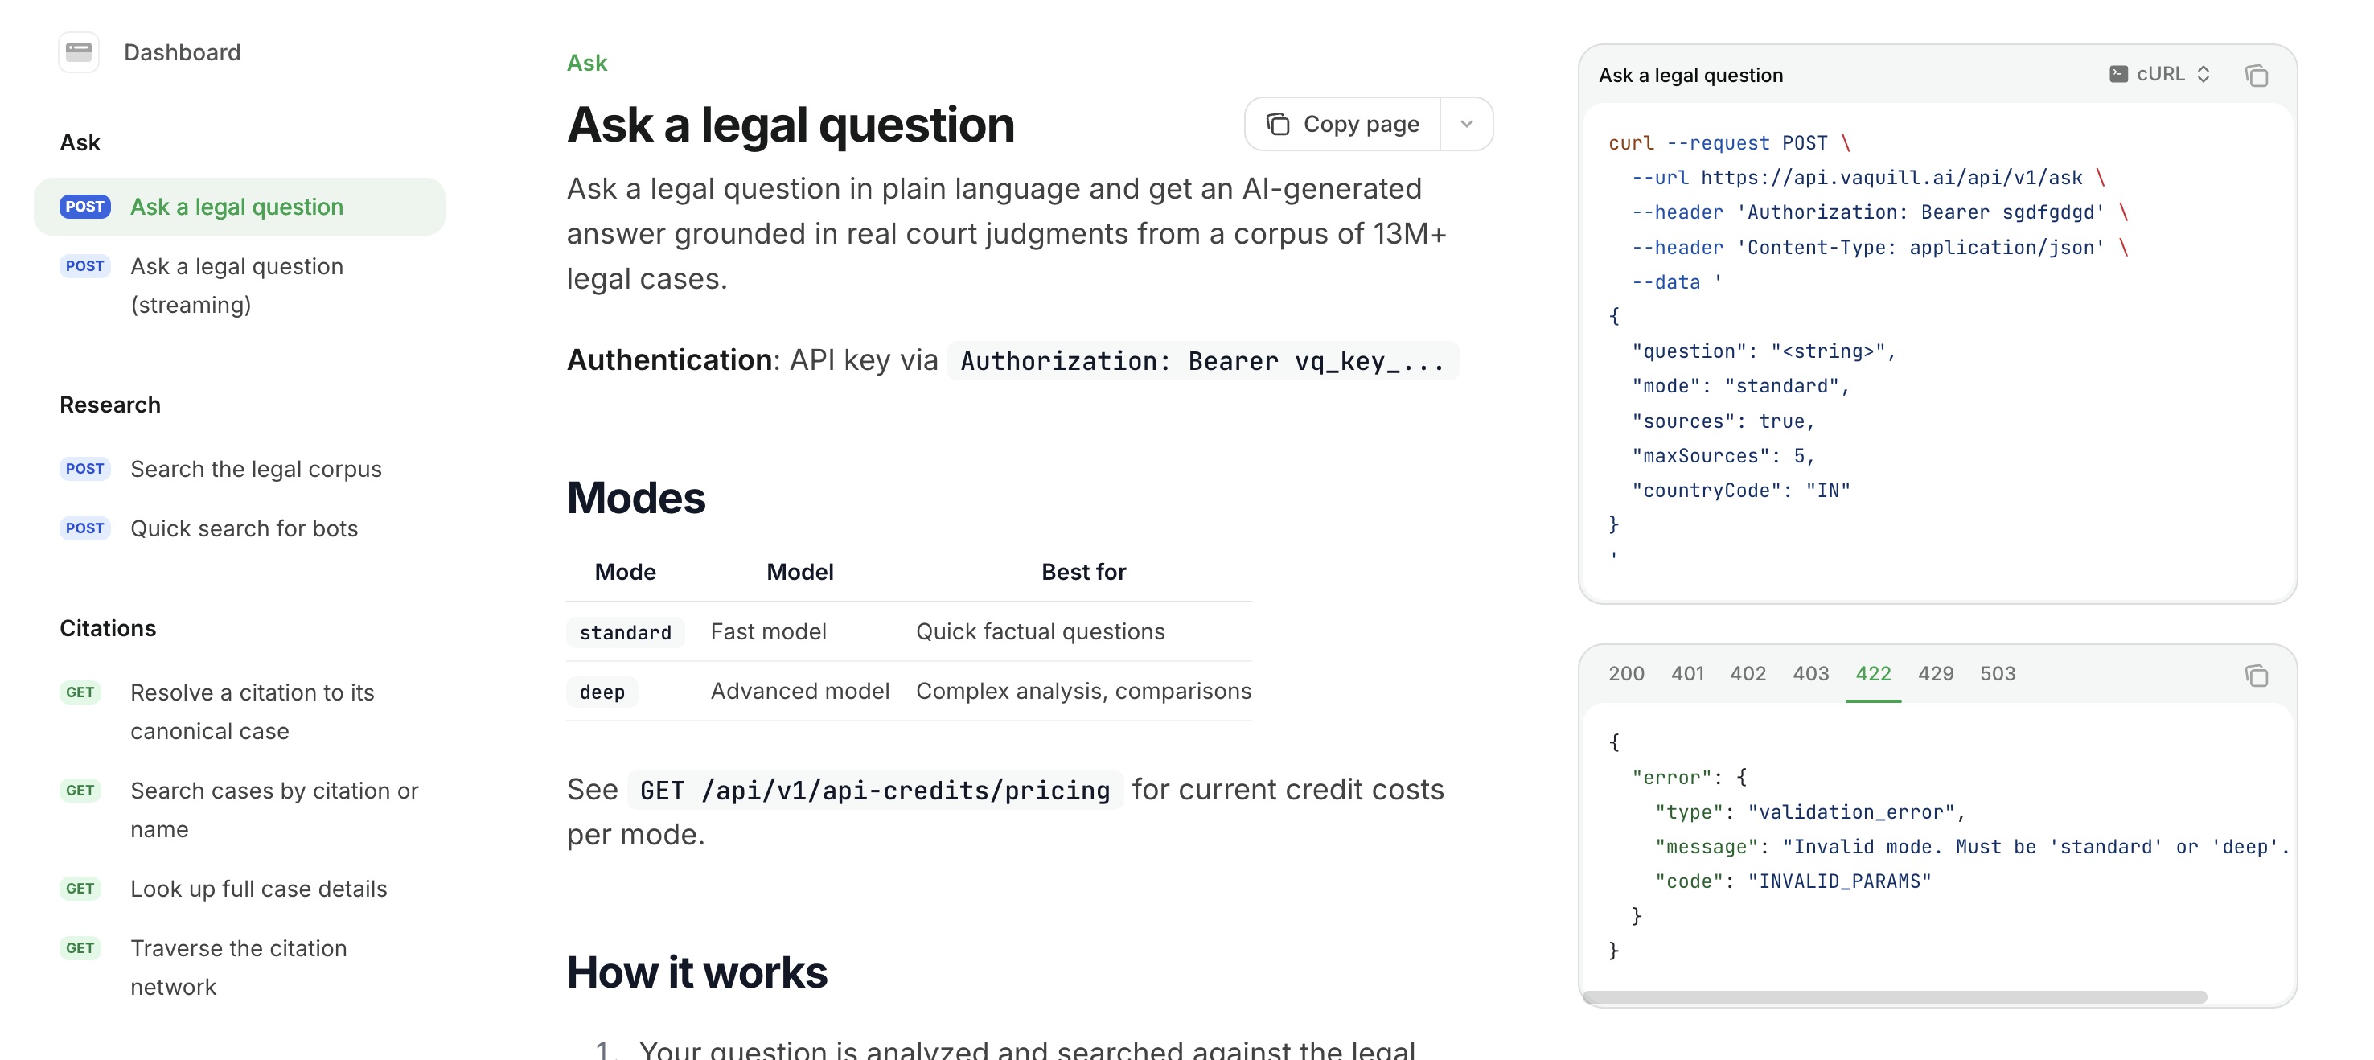
Task: Click the Complex analysis, comparisons table cell
Action: pos(1084,692)
